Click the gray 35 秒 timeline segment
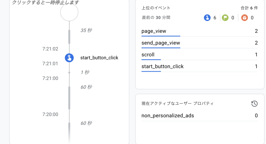 pyautogui.click(x=69, y=37)
